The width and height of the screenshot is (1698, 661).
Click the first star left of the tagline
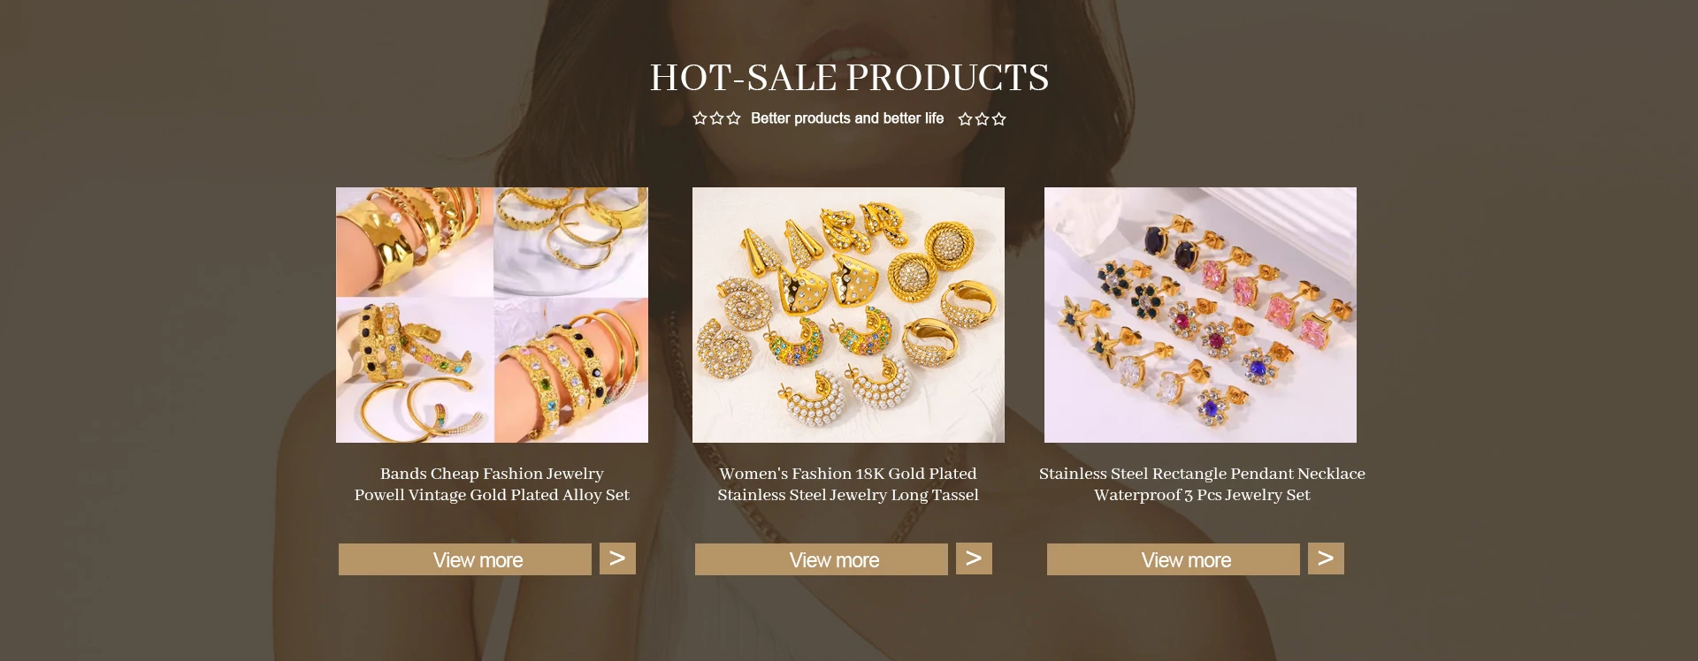click(x=700, y=118)
